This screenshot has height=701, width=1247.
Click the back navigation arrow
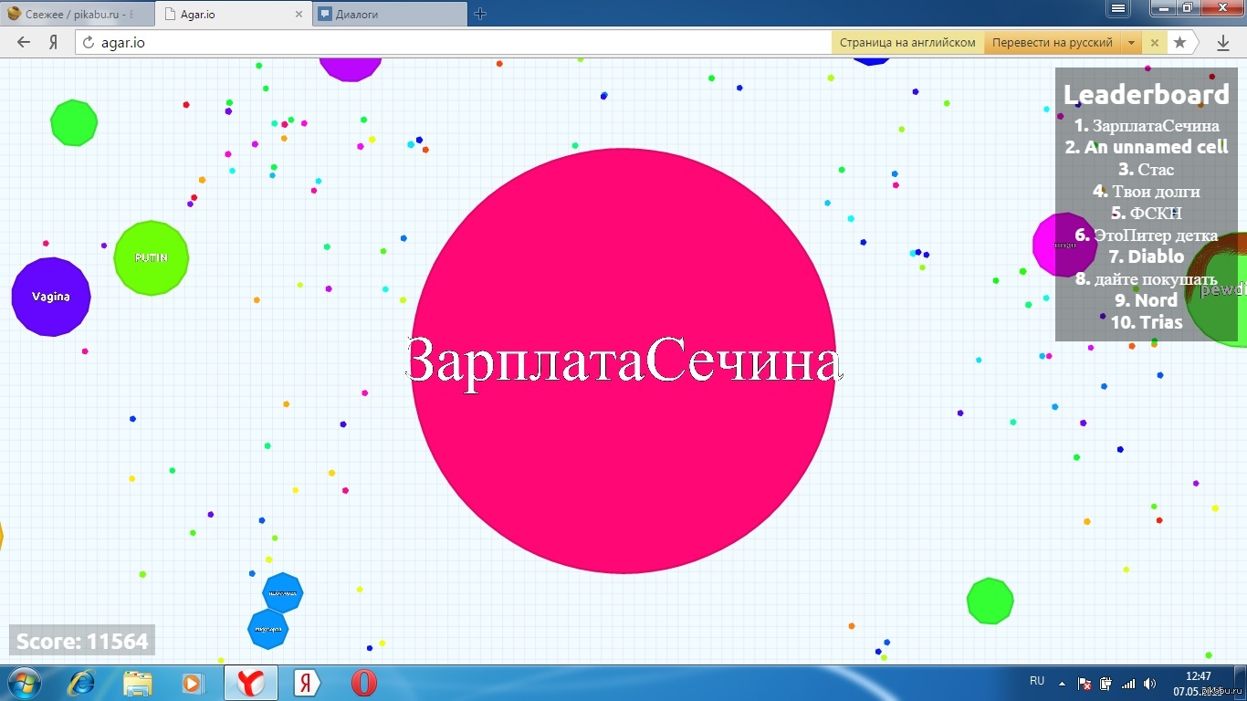click(x=24, y=42)
